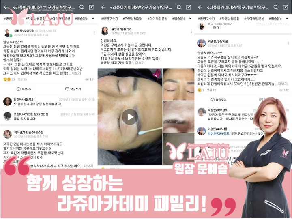Screen dimensions: 292x219
Task: Tap the write post icon in the middle screenshot header
Action: (x=189, y=7)
